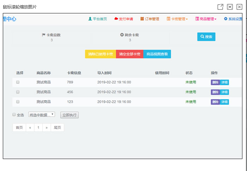Open the 将选中数据 action dropdown
Screen dimensions: 247x171
(42, 114)
